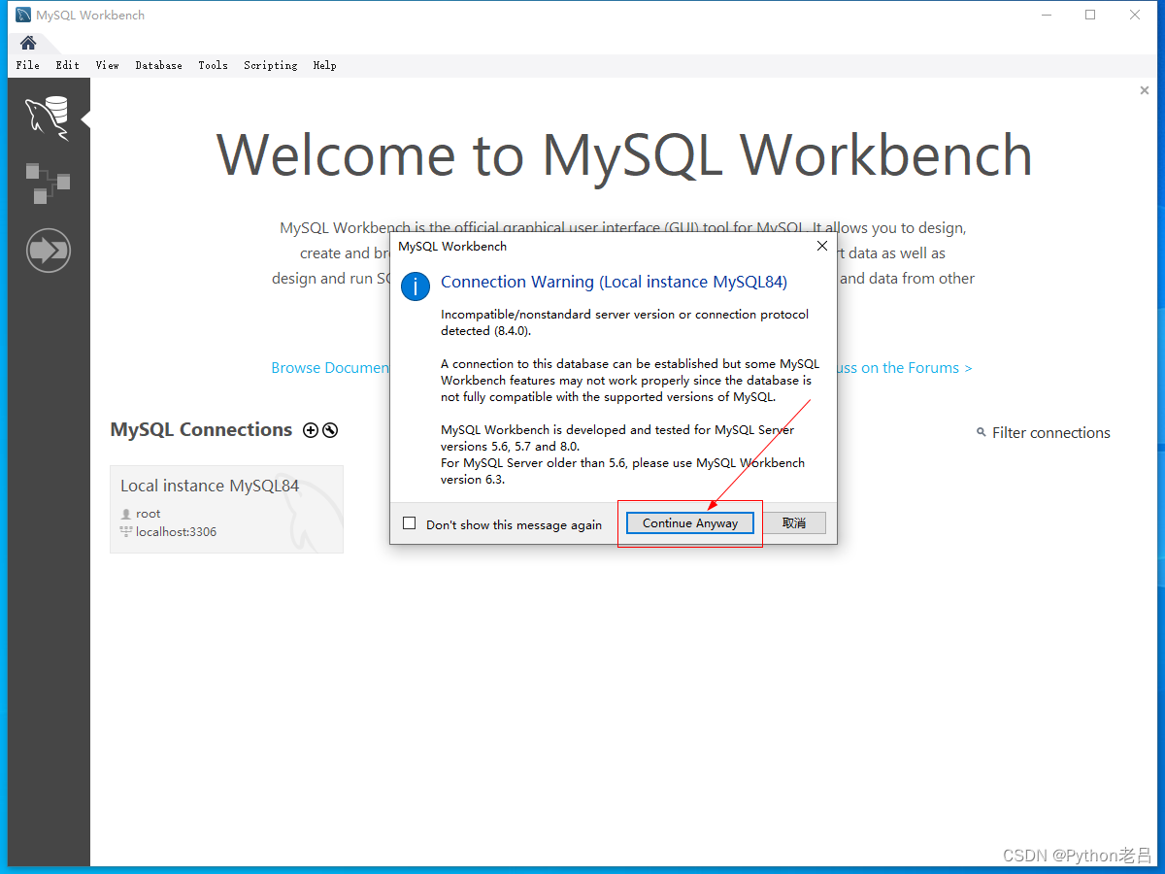
Task: Open the Tools menu
Action: coord(213,65)
